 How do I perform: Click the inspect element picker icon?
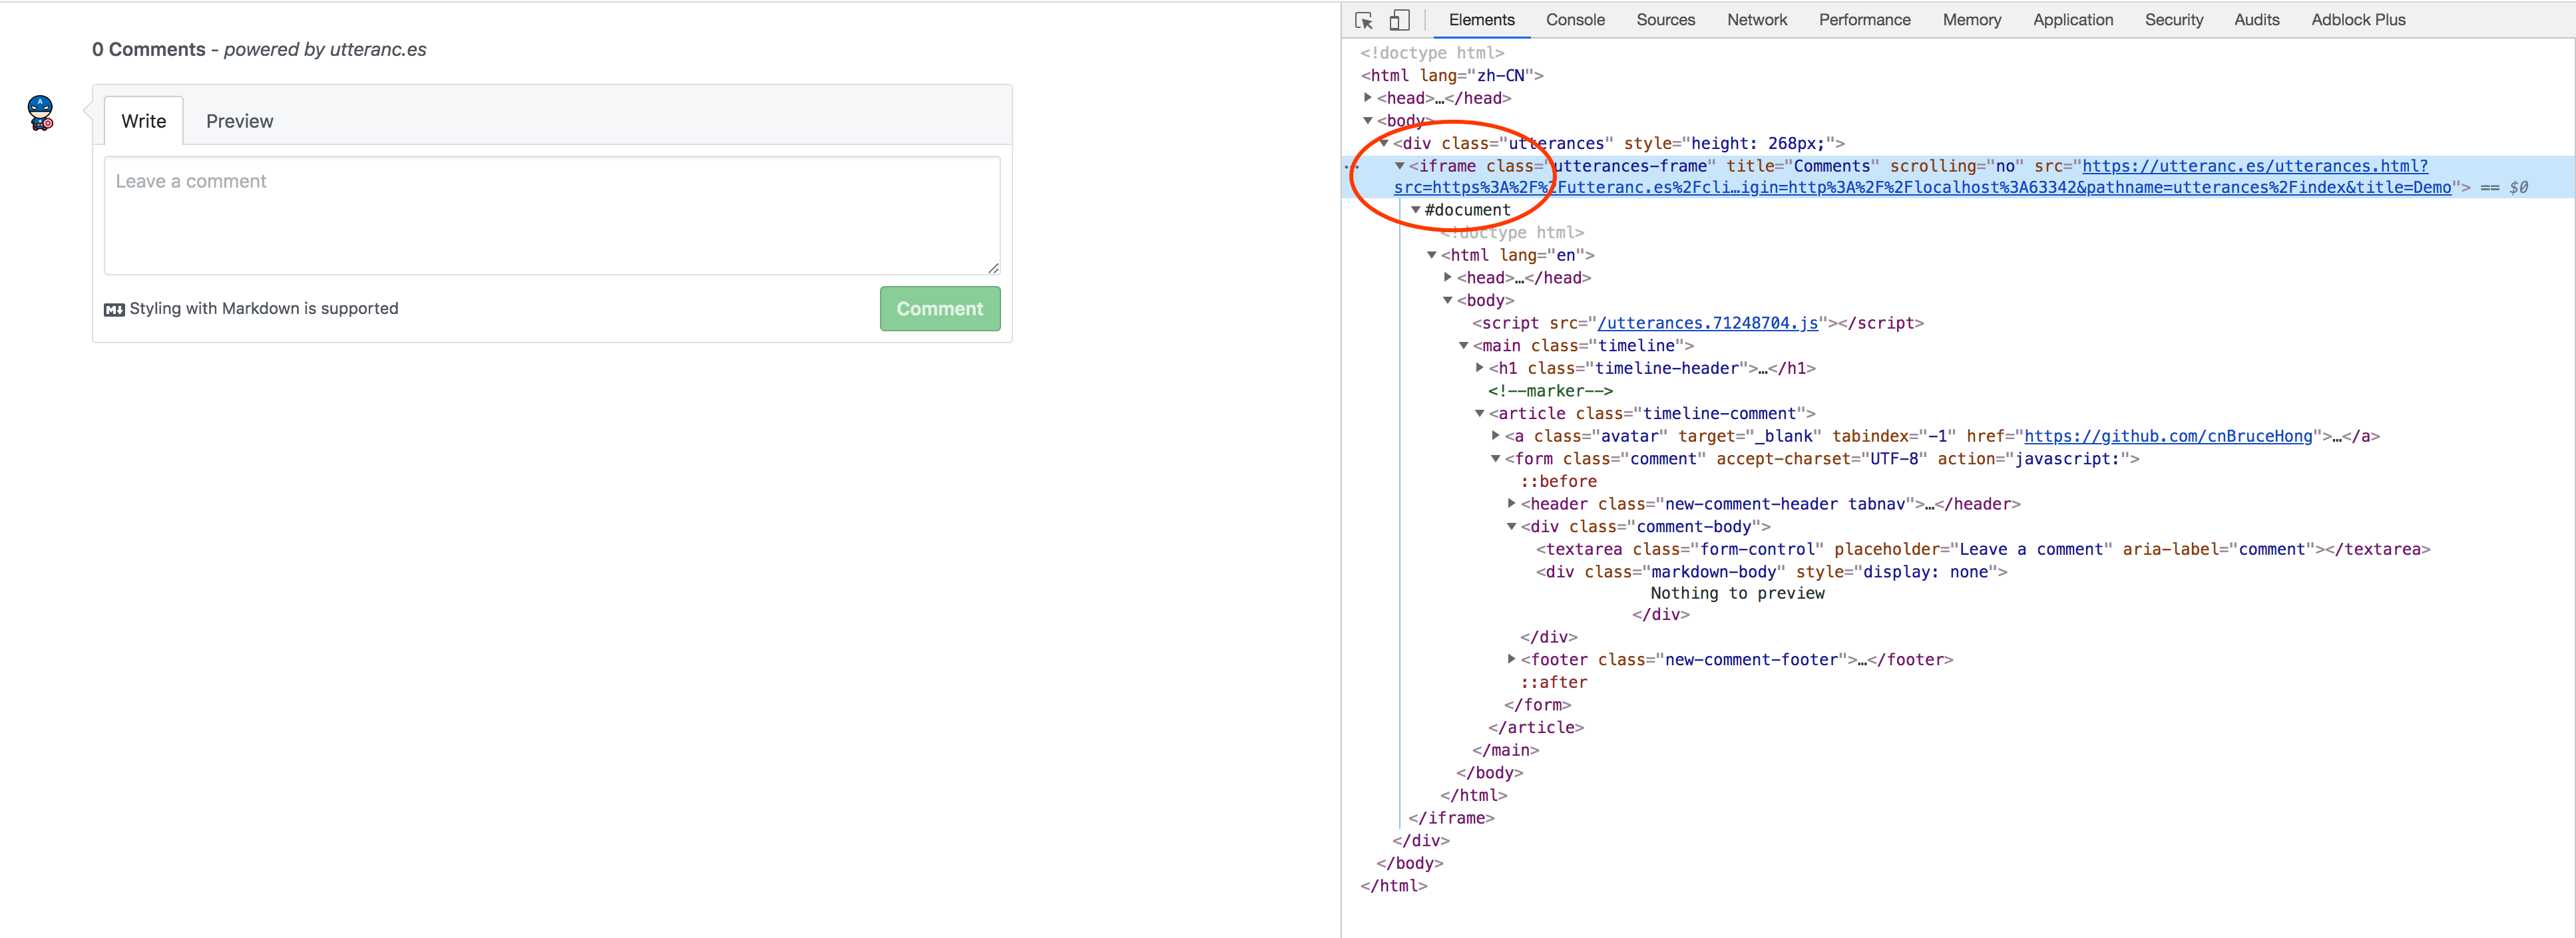(x=1364, y=20)
